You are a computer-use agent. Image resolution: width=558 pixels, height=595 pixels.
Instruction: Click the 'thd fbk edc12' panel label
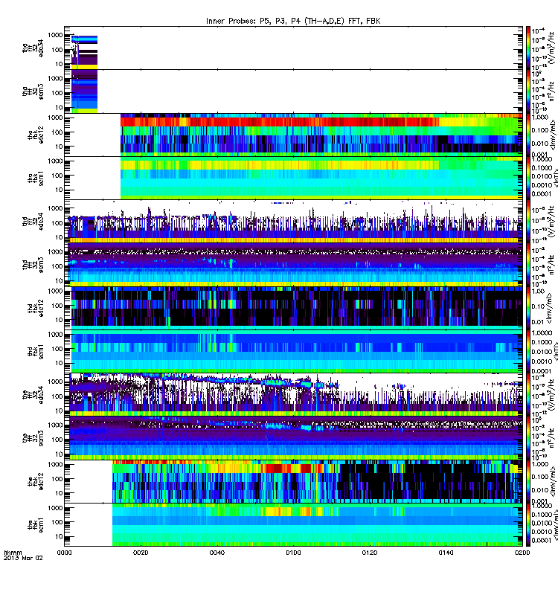[x=36, y=309]
